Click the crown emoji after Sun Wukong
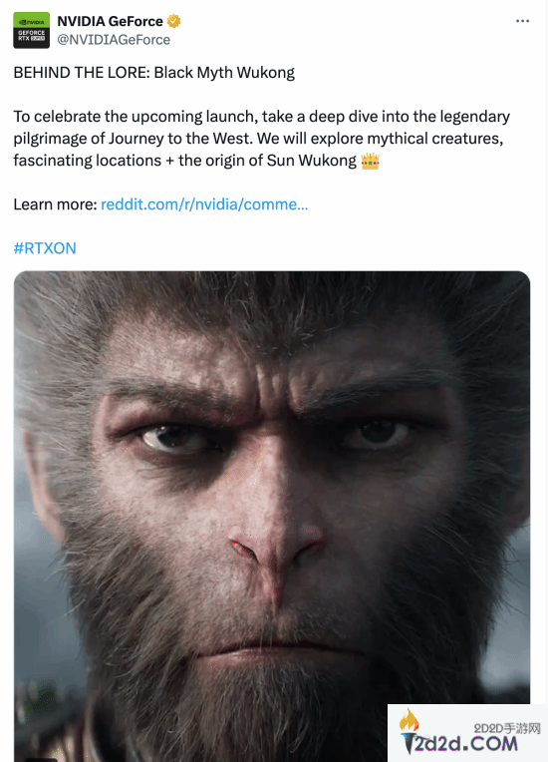The height and width of the screenshot is (762, 548). 370,161
